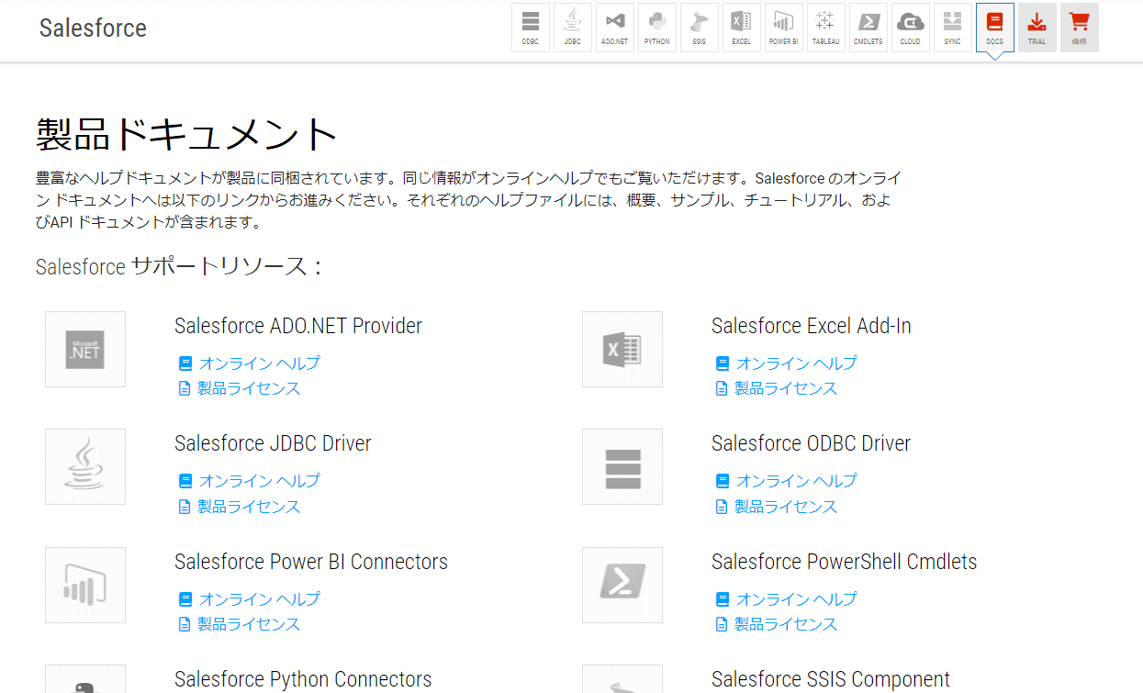
Task: Click the Trial download button
Action: click(x=1037, y=28)
